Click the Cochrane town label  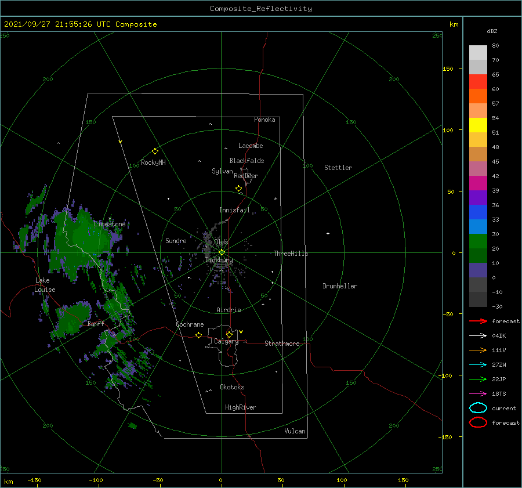pos(190,324)
